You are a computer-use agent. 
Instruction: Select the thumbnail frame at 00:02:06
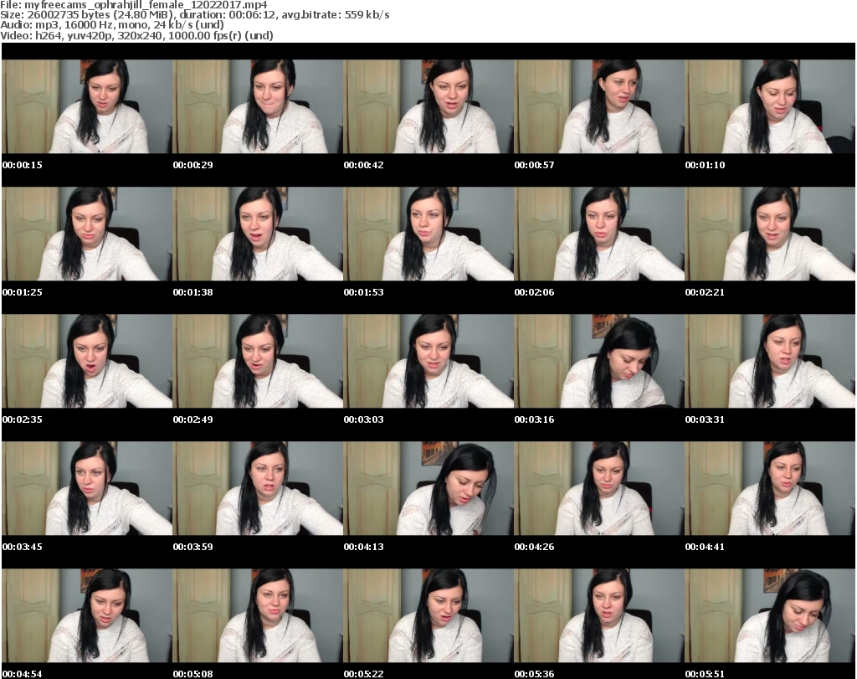[x=599, y=234]
